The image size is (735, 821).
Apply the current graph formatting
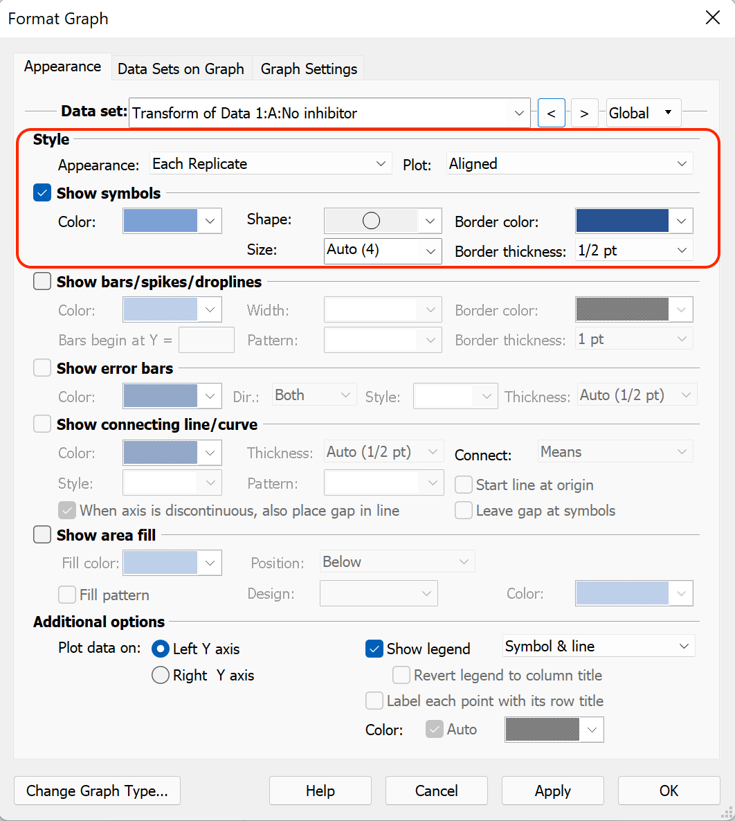click(552, 791)
